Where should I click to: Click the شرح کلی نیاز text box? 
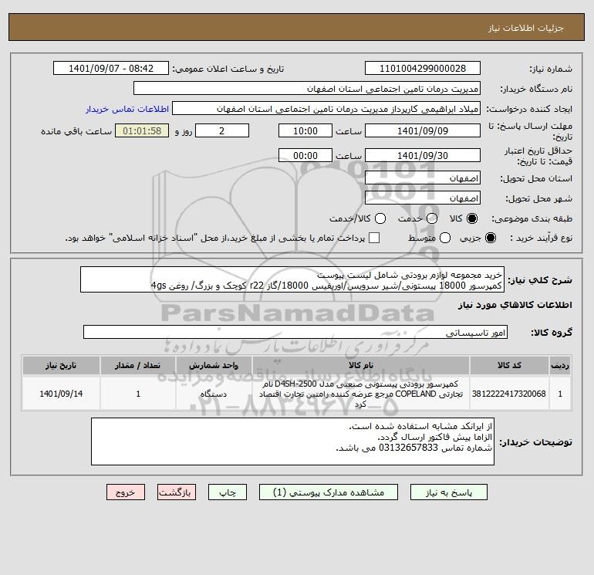click(x=292, y=279)
